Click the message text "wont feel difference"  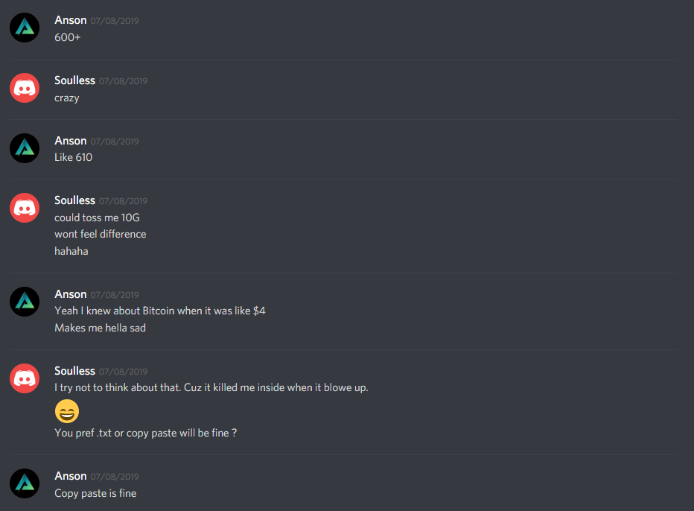pos(101,234)
